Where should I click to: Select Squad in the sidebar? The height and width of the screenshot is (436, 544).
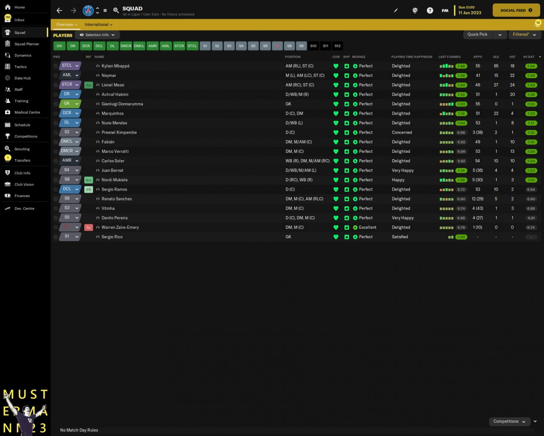[25, 32]
